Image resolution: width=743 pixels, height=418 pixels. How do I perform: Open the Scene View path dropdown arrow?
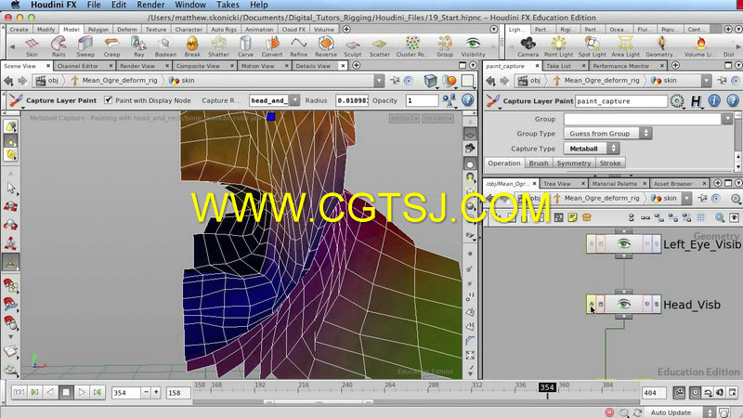click(379, 81)
